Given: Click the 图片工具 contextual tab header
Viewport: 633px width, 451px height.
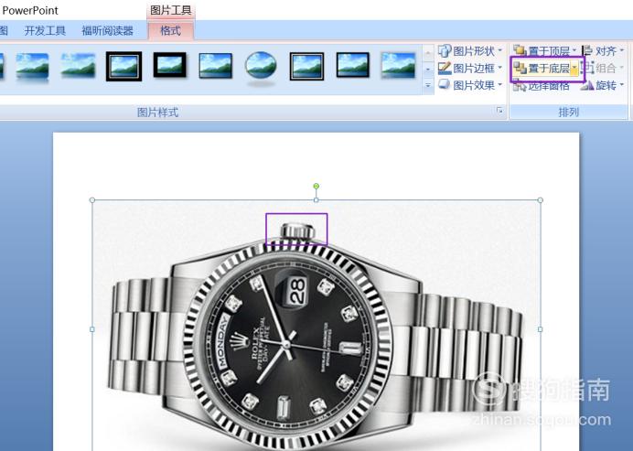Looking at the screenshot, I should pyautogui.click(x=171, y=10).
